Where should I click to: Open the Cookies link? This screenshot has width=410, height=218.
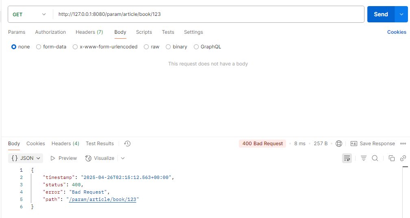tap(397, 32)
